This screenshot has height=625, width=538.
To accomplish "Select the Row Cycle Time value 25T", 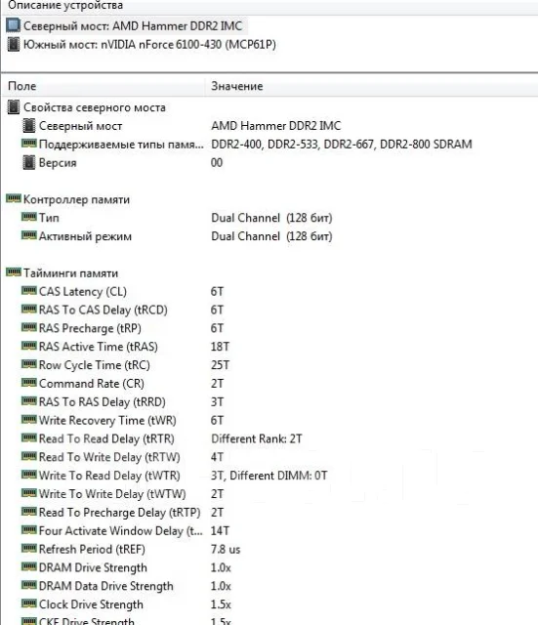I will pyautogui.click(x=220, y=365).
